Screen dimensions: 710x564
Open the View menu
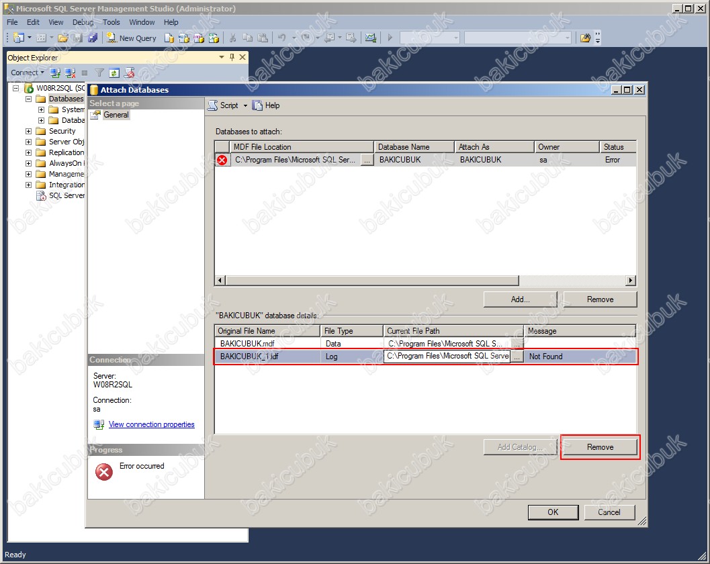tap(56, 22)
